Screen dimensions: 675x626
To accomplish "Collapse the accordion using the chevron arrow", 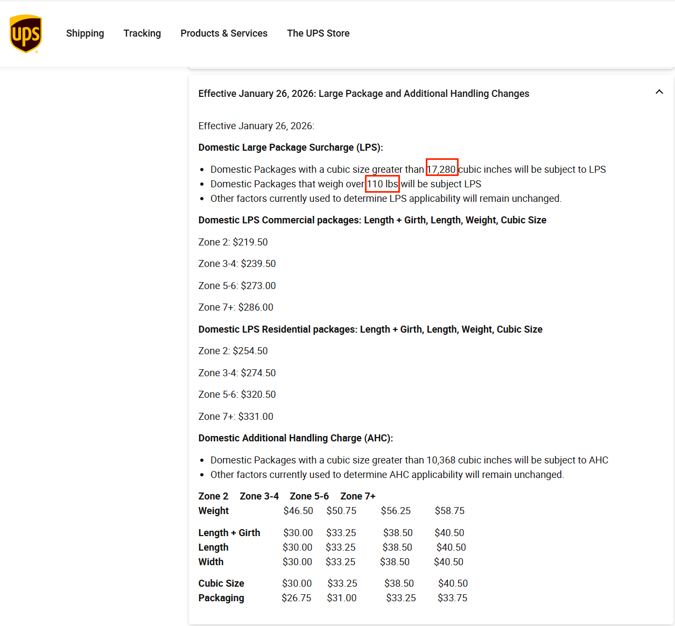I will pyautogui.click(x=659, y=92).
